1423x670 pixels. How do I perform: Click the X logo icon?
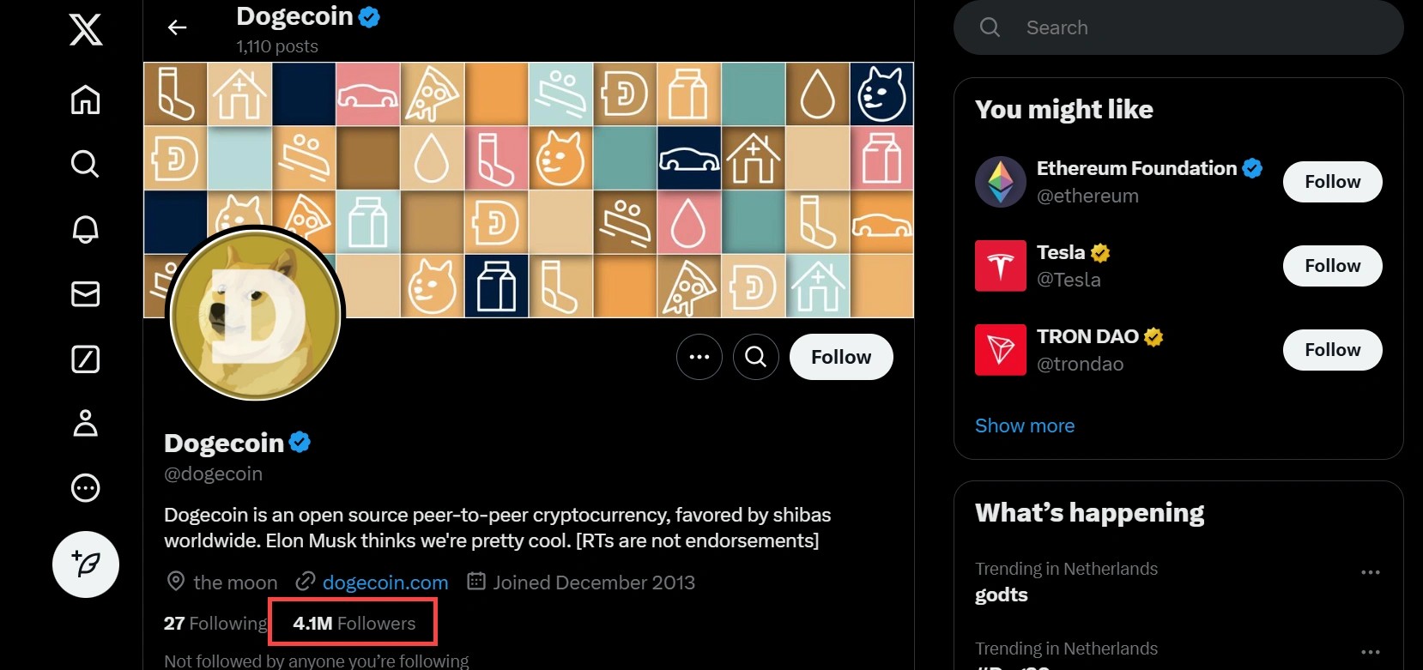pos(85,30)
